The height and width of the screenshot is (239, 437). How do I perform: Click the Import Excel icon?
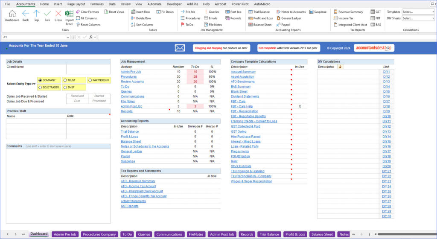pos(69,15)
